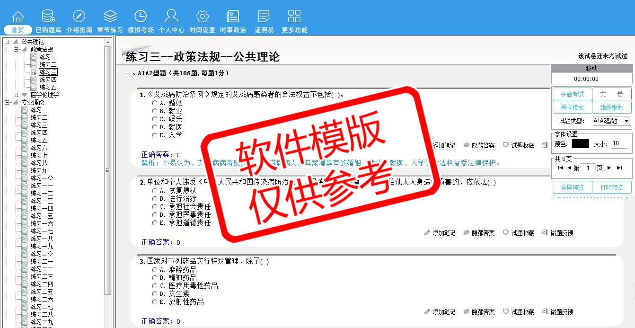Image resolution: width=635 pixels, height=328 pixels.
Task: Click the 开始考试 button
Action: tap(572, 94)
